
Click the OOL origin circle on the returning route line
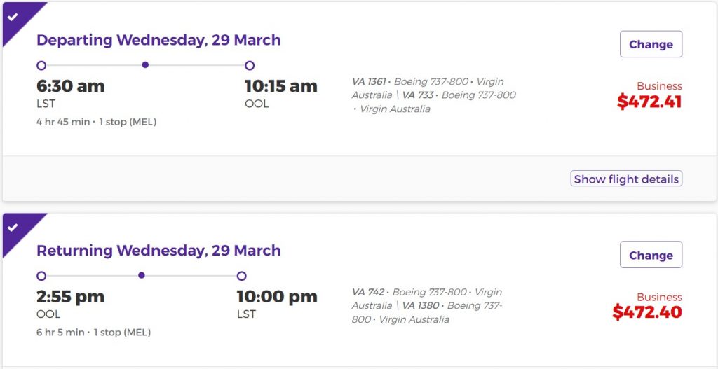41,276
